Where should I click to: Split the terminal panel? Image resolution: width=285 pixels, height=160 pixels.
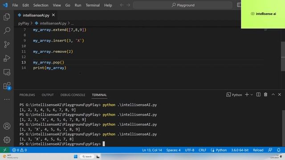pos(258,95)
